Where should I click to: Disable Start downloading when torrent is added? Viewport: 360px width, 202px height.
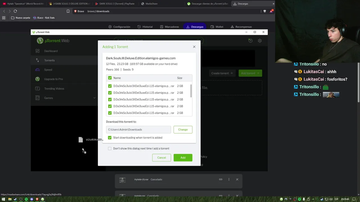click(x=110, y=138)
